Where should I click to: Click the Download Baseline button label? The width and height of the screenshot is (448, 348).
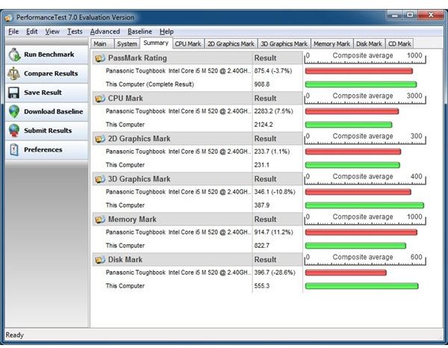click(x=54, y=111)
